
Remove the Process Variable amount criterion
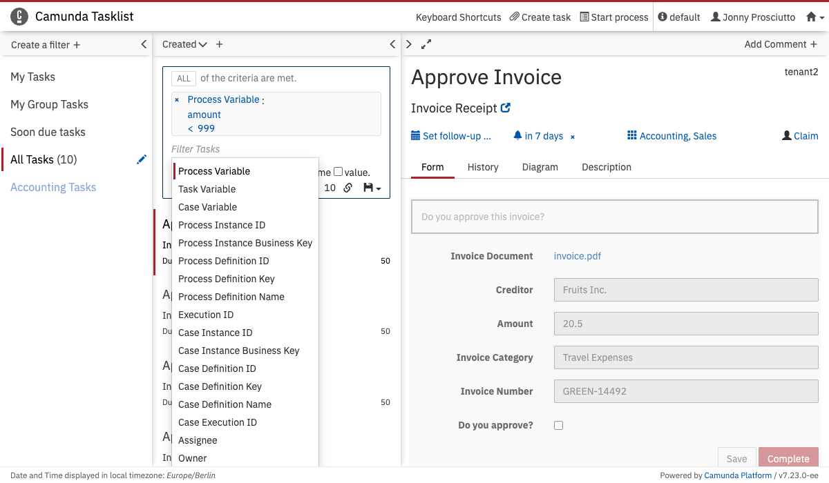point(177,100)
